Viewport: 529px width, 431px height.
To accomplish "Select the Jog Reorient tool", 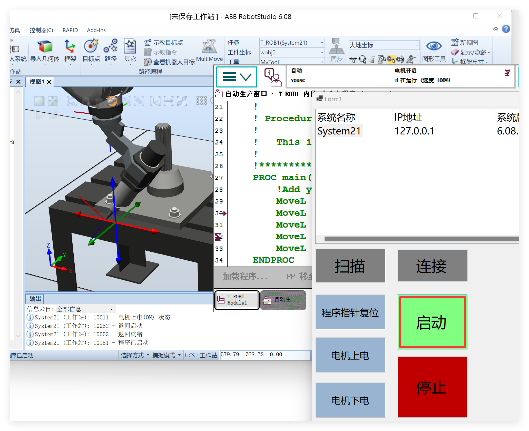I will (x=400, y=60).
